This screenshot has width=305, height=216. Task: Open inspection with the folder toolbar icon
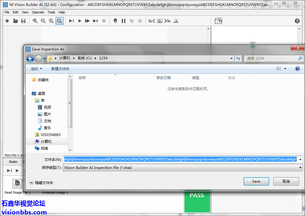point(15,21)
